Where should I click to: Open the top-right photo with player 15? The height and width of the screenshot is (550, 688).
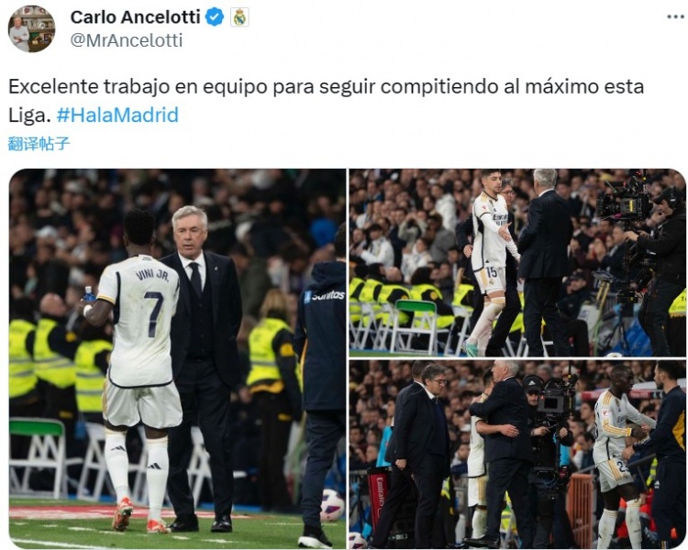click(x=517, y=263)
